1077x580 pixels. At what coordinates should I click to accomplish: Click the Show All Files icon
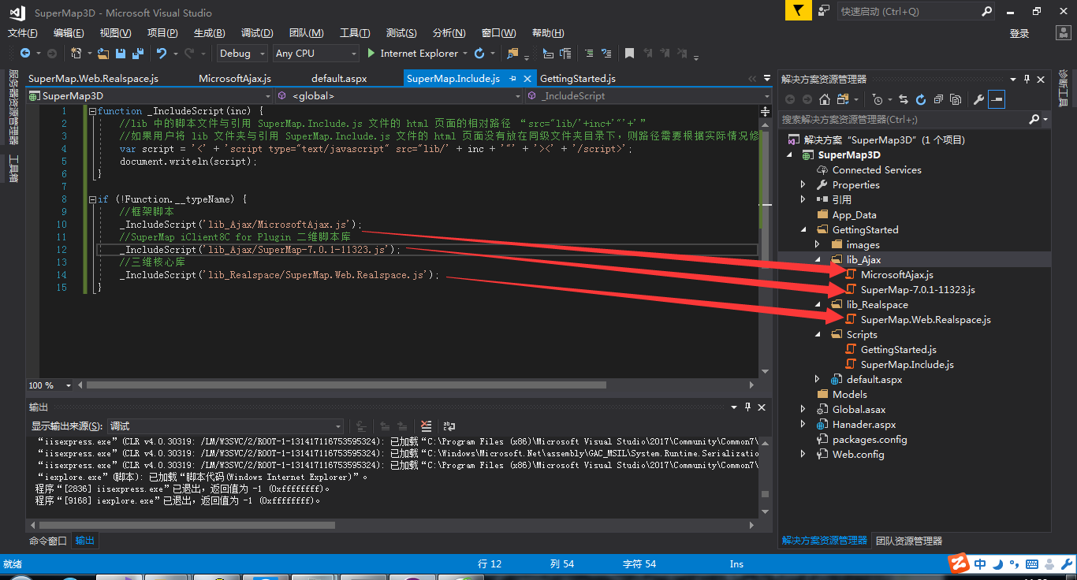pos(956,99)
